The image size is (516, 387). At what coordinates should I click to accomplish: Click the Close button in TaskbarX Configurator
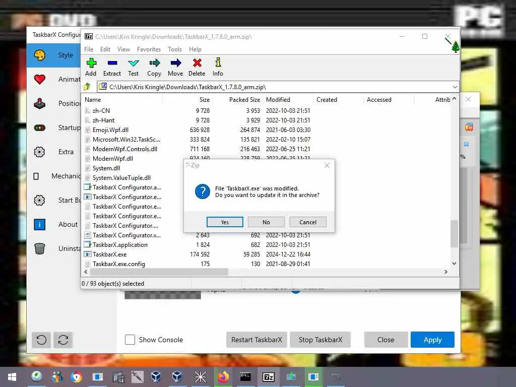click(385, 340)
